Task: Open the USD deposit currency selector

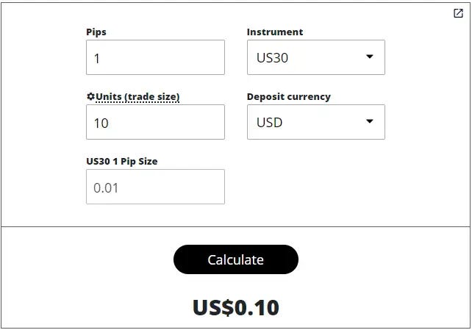Action: (x=316, y=122)
